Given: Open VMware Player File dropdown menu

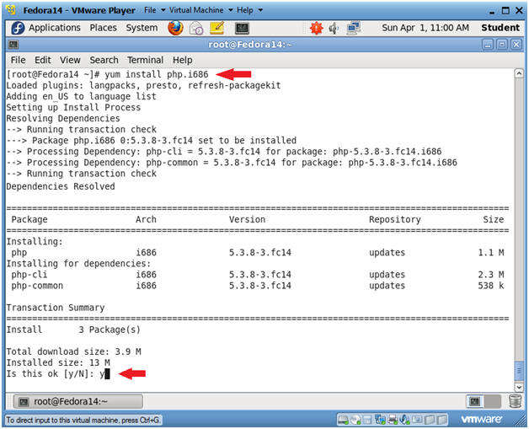Looking at the screenshot, I should (x=154, y=10).
